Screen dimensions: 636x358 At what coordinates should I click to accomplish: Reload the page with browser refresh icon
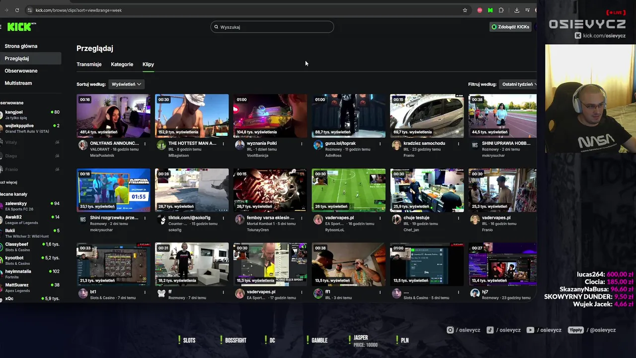[x=17, y=10]
